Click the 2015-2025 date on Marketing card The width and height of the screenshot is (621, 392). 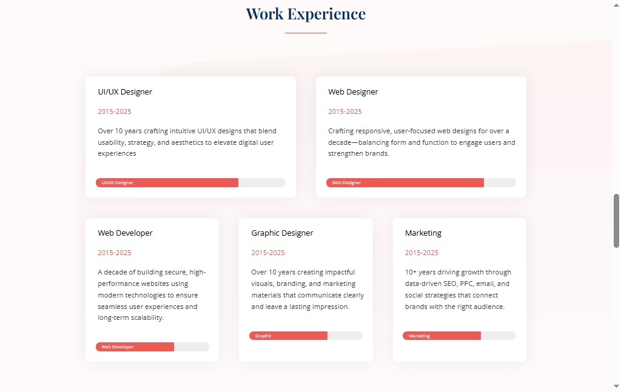pyautogui.click(x=422, y=253)
